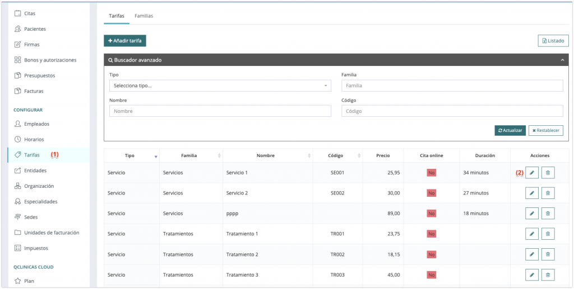Screen dimensions: 574x289
Task: Open the 'Selecciona tipo...' dropdown
Action: coord(220,86)
